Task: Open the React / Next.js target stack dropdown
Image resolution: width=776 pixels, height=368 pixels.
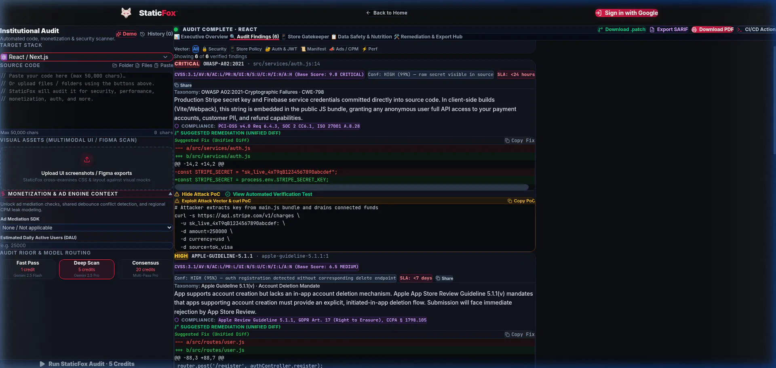Action: [86, 57]
